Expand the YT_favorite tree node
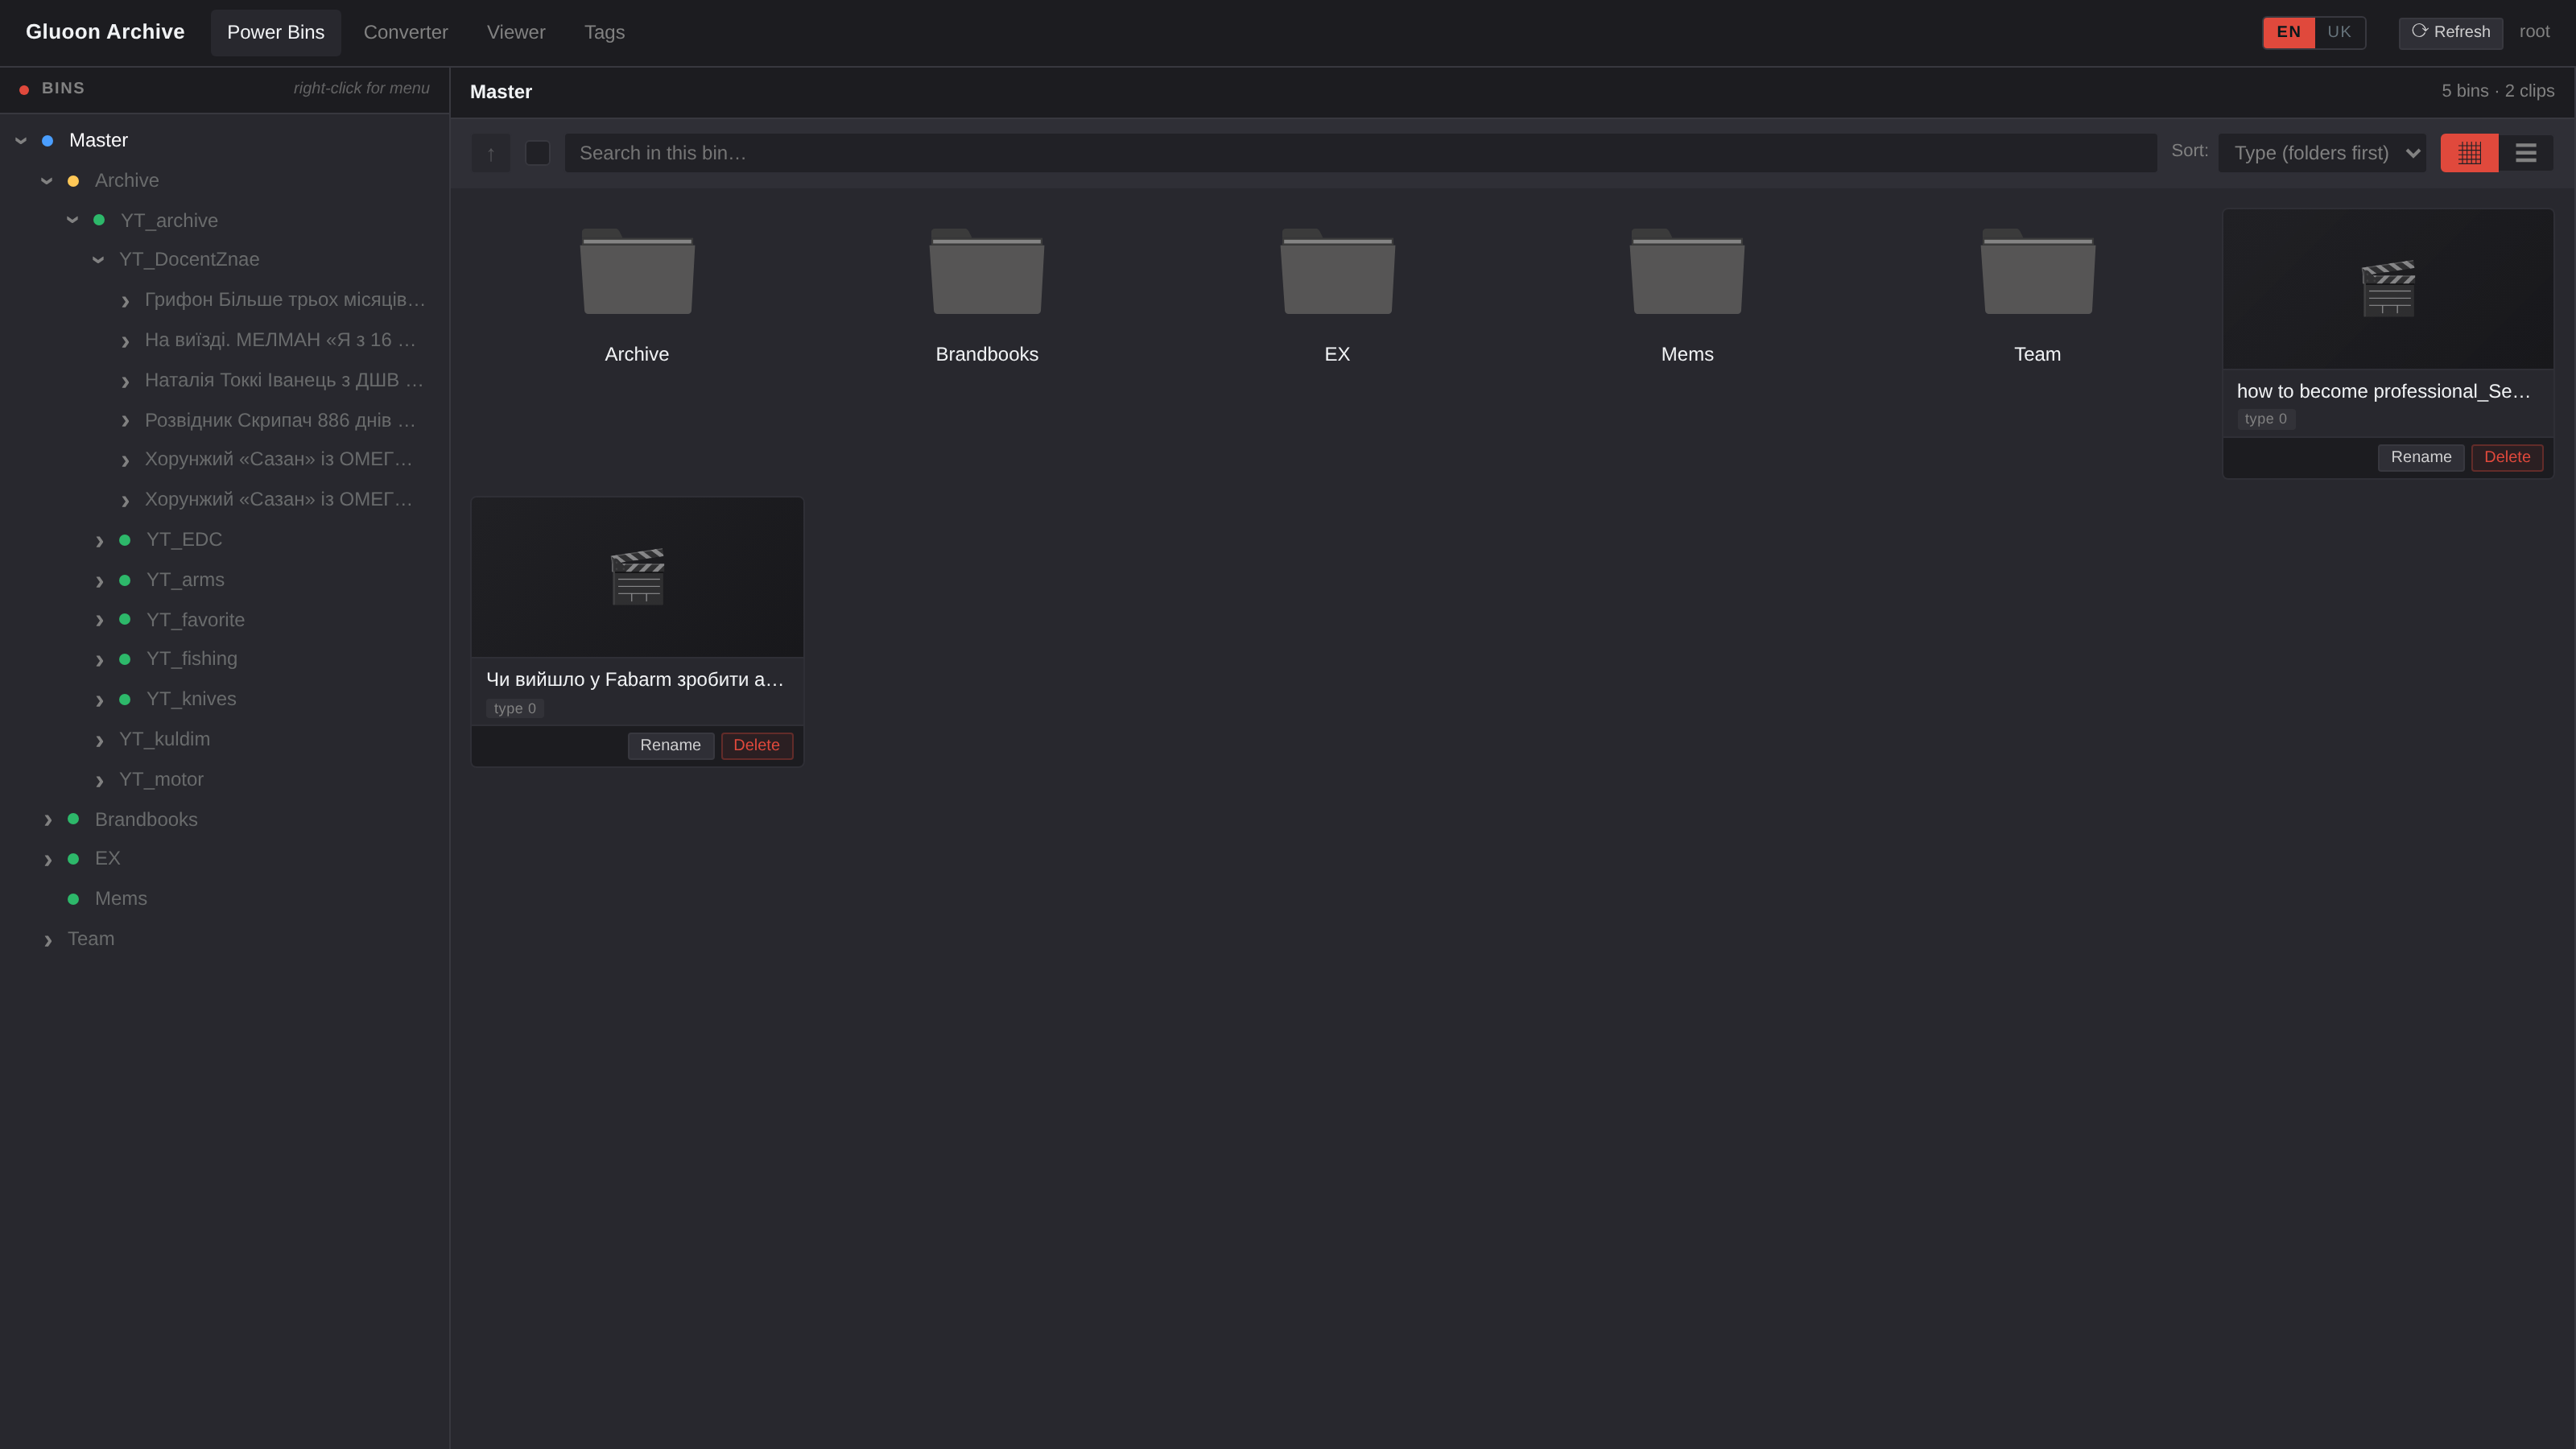The height and width of the screenshot is (1449, 2576). (99, 620)
